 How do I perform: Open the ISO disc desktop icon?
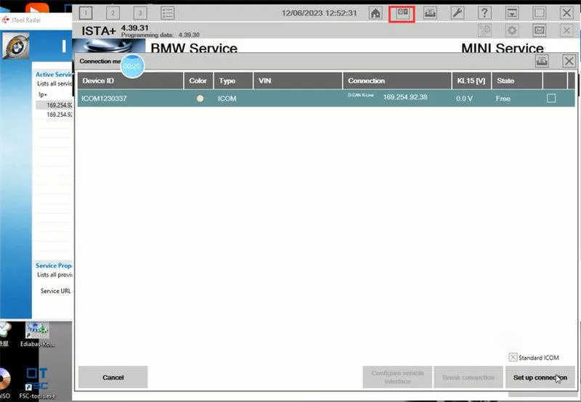[x=4, y=384]
